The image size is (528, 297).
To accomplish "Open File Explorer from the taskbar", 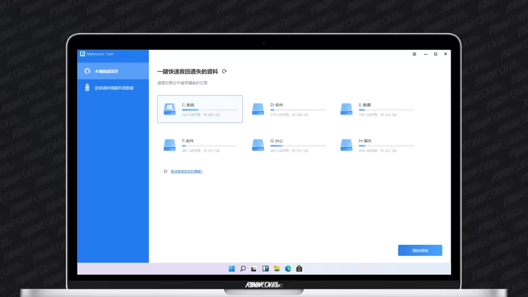I will [x=277, y=269].
